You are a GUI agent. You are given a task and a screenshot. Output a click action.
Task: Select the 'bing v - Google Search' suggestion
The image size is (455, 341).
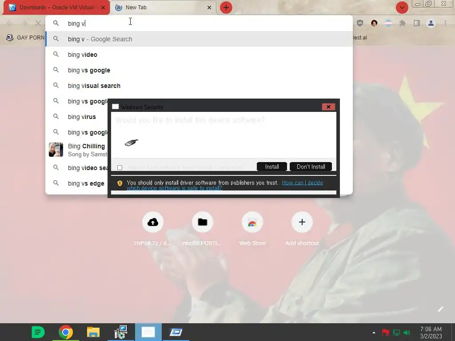pos(199,39)
